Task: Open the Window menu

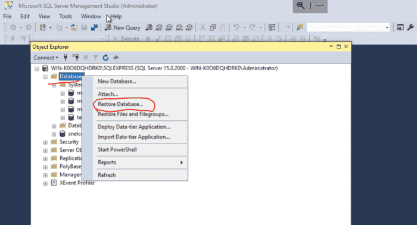Action: point(91,16)
